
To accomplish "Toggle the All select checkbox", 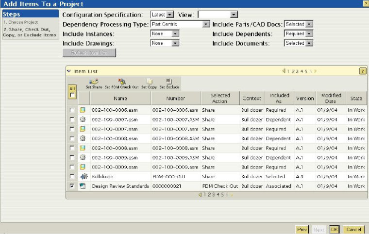I will click(72, 95).
